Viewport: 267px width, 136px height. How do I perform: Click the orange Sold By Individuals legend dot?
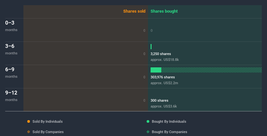tap(29, 121)
